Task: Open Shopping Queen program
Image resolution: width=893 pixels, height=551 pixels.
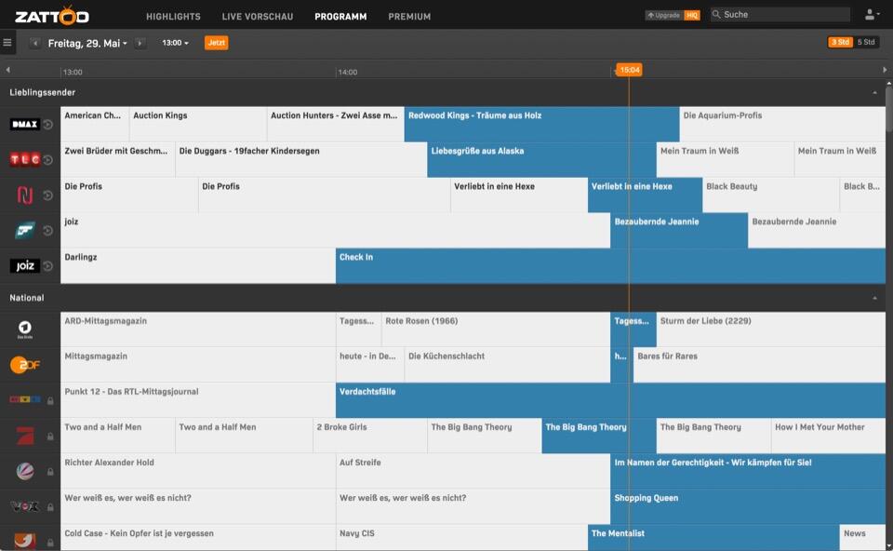Action: point(748,506)
